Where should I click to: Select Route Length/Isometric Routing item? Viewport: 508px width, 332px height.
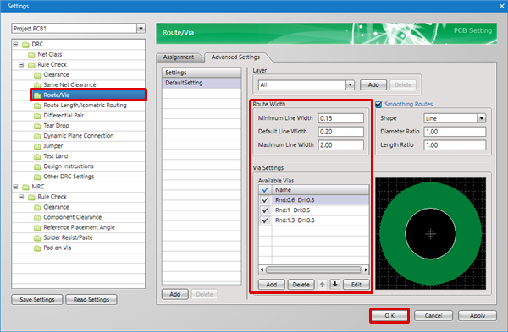[x=85, y=106]
